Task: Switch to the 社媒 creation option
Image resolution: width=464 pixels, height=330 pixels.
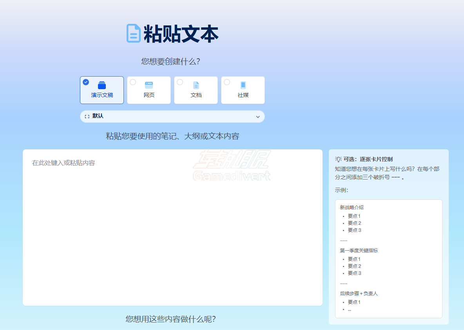Action: tap(243, 90)
